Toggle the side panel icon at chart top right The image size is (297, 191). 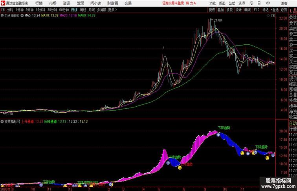tap(273, 16)
